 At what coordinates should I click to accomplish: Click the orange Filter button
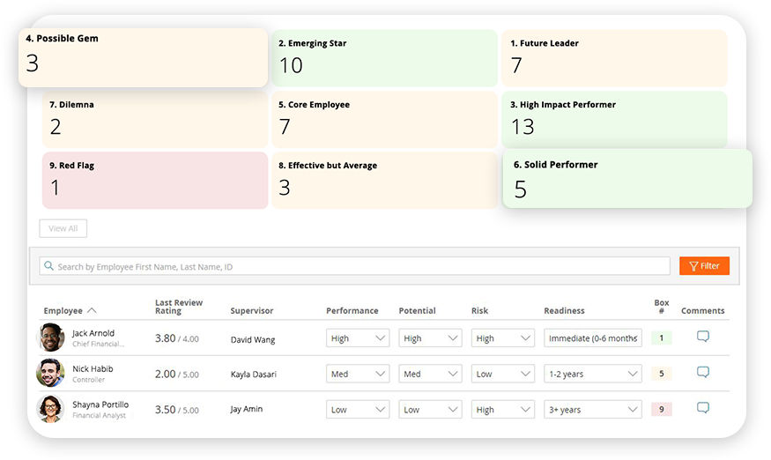(x=704, y=265)
